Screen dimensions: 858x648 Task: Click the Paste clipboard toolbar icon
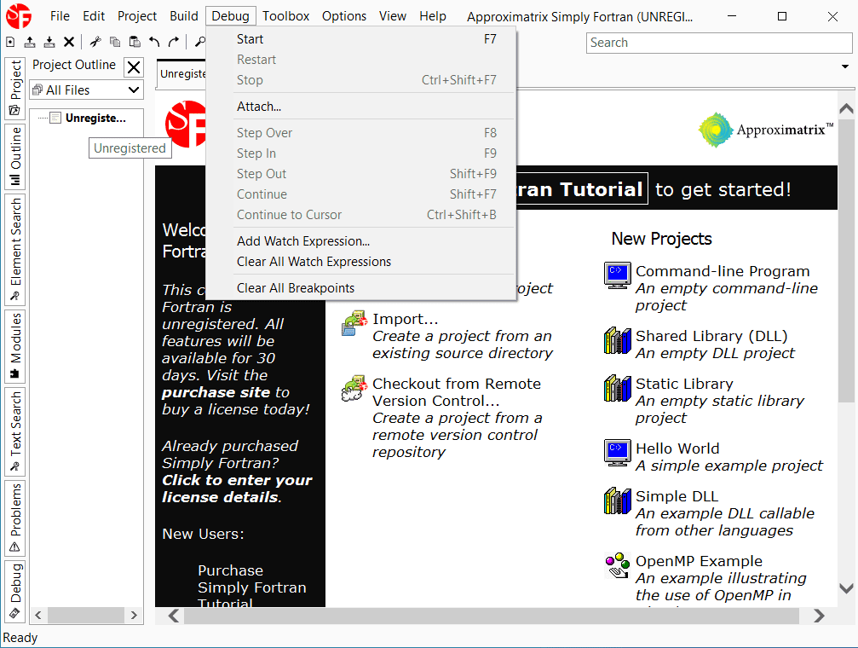135,42
